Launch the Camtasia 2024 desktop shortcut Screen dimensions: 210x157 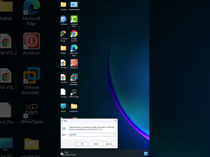click(x=74, y=21)
